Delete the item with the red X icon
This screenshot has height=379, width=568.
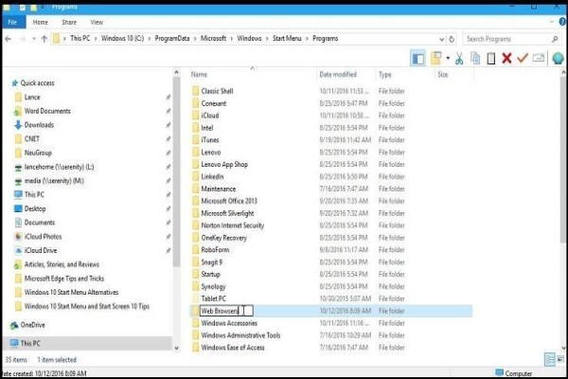pyautogui.click(x=506, y=58)
